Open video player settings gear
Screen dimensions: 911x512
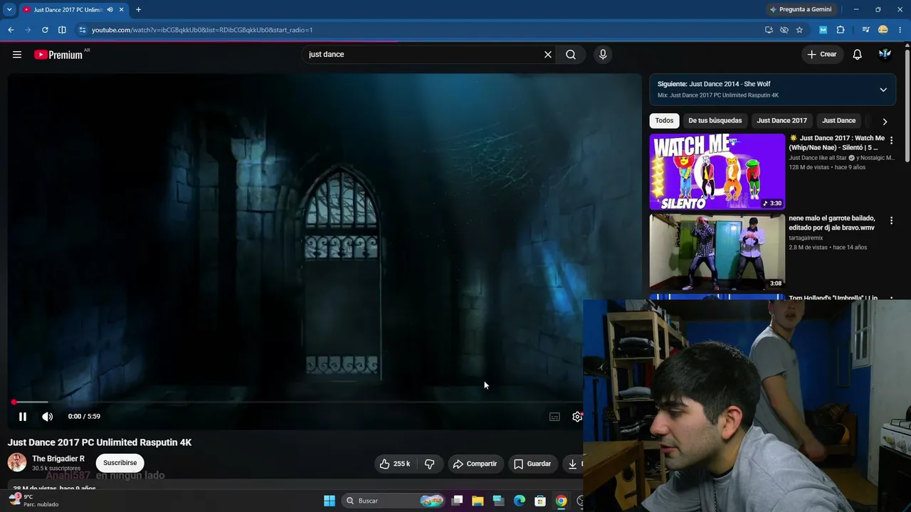click(x=577, y=417)
